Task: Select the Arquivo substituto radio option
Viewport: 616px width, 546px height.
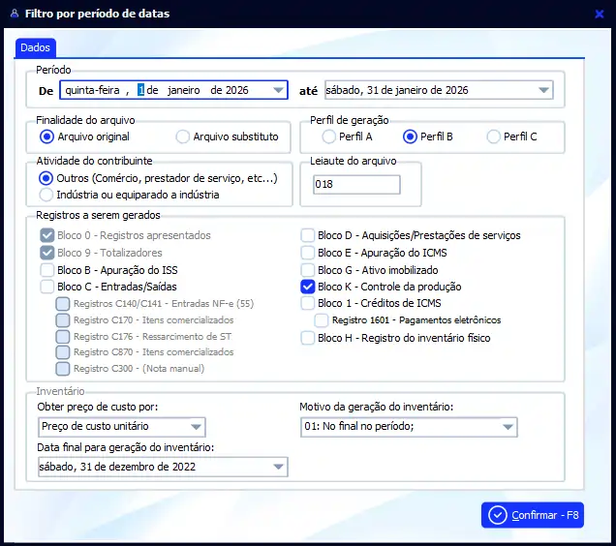Action: pyautogui.click(x=183, y=136)
